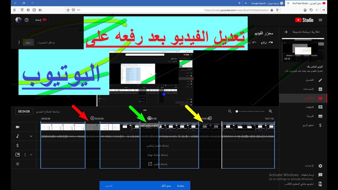Click Add blur (إضافة تعتيم)
This screenshot has height=190, width=338.
(x=158, y=164)
